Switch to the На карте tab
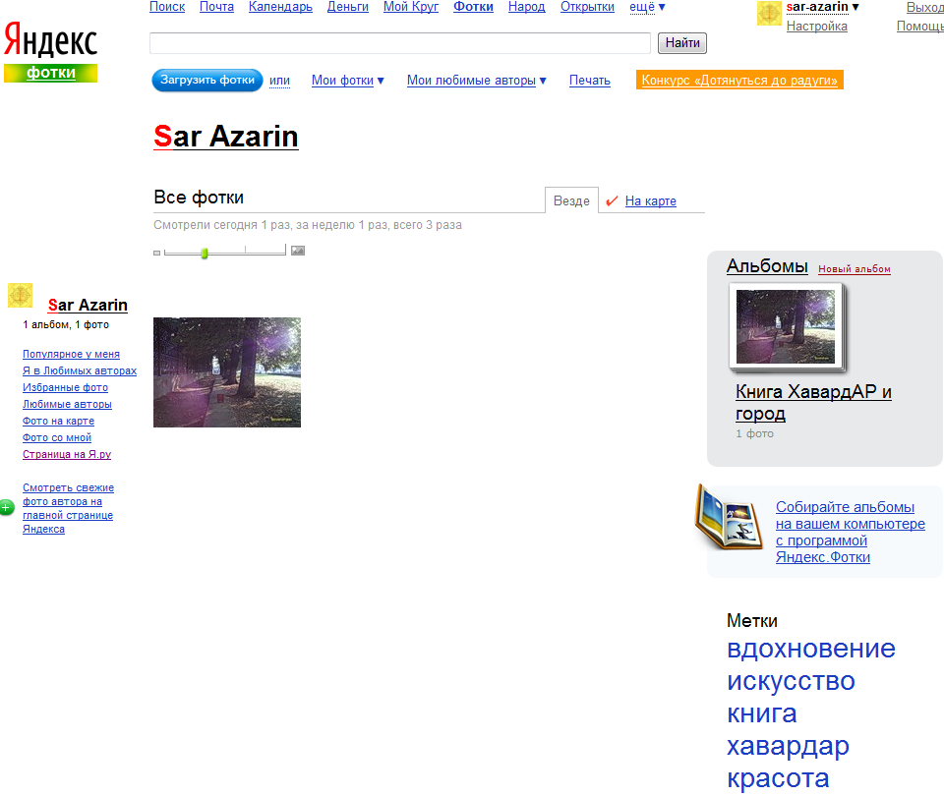944x796 pixels. tap(649, 200)
